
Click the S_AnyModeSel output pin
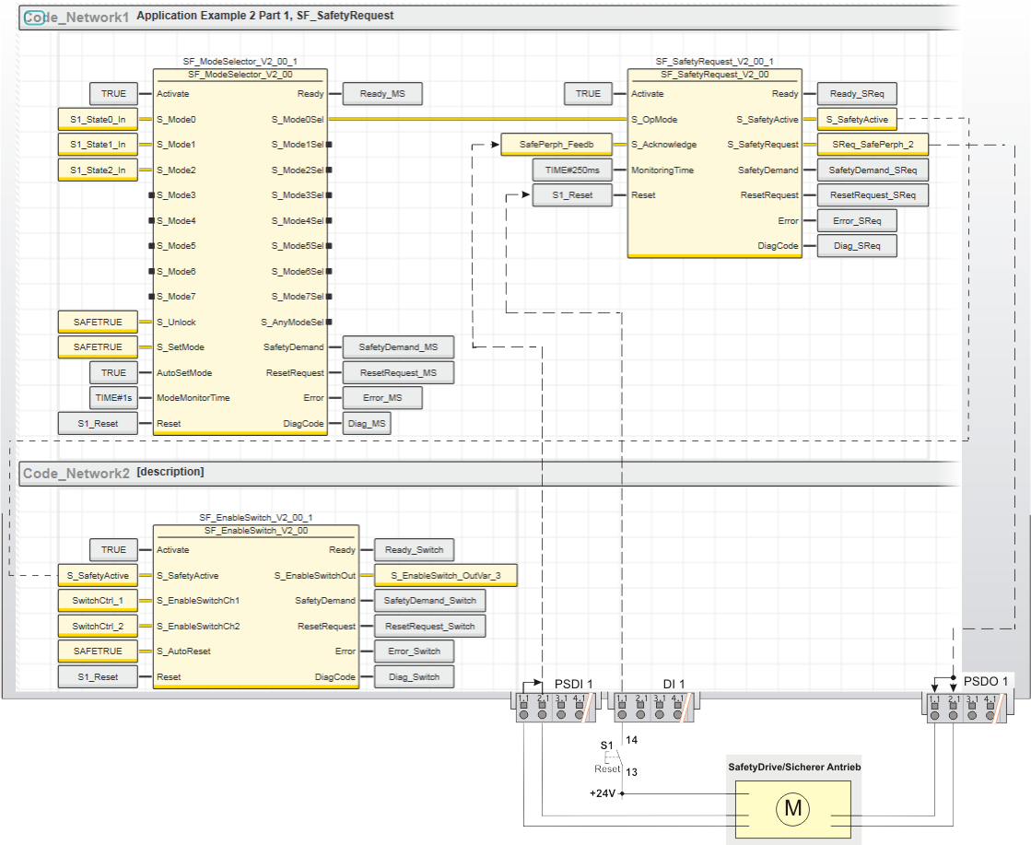[329, 323]
